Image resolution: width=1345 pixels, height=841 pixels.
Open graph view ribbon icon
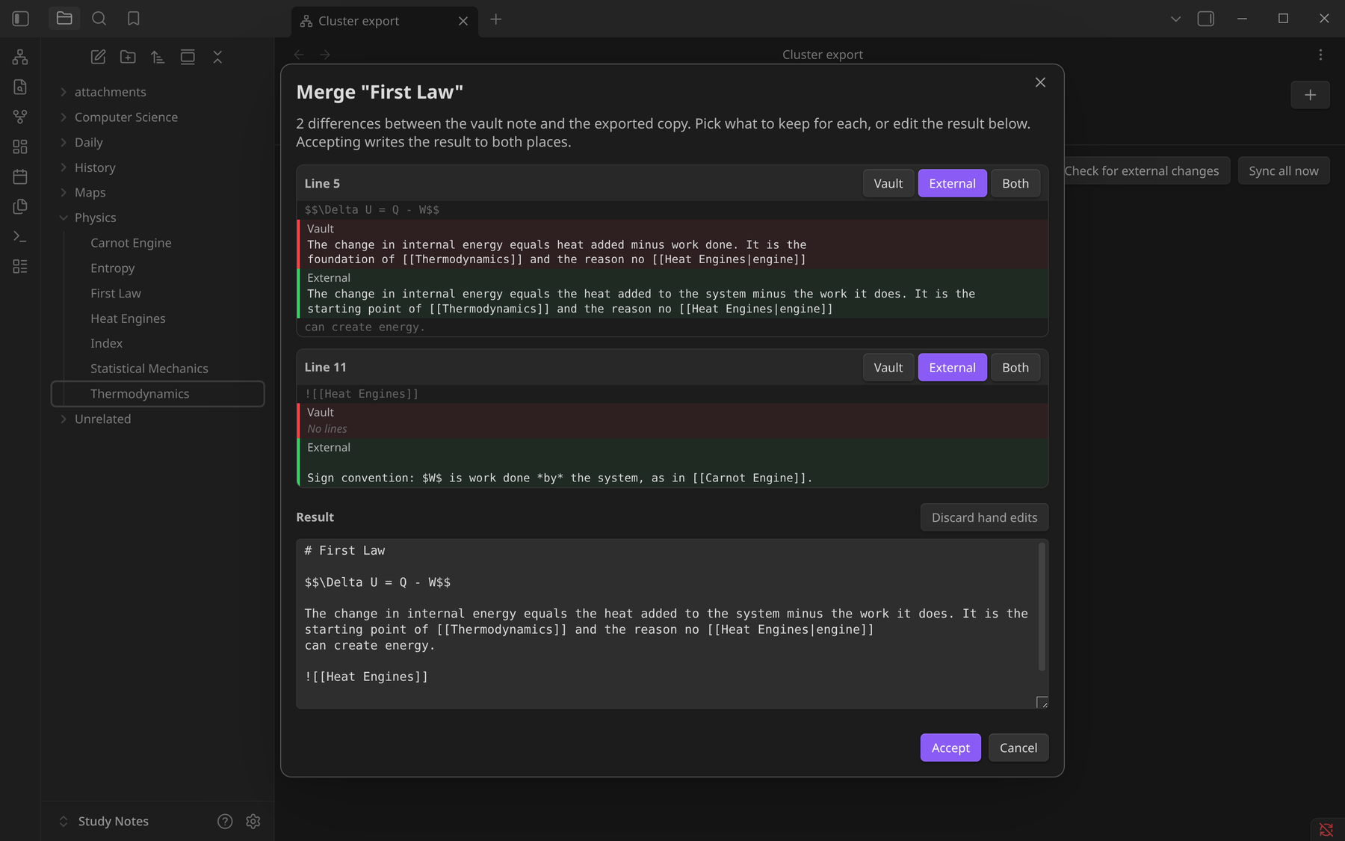(x=20, y=117)
